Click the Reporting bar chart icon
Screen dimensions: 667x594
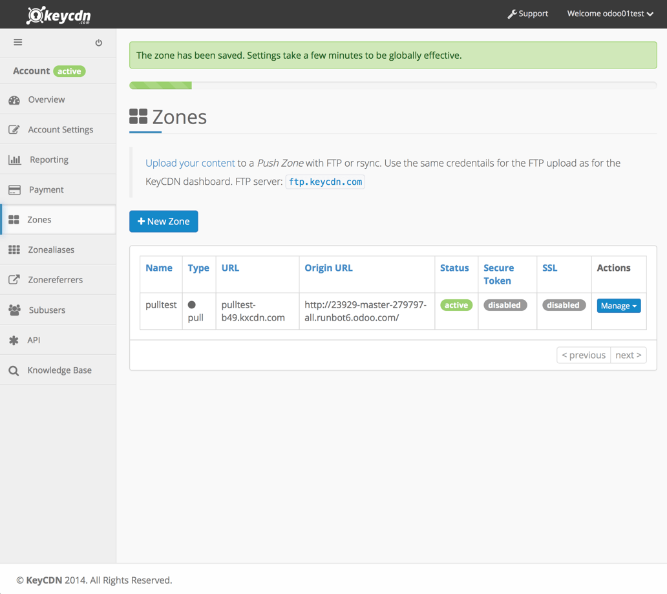coord(14,160)
